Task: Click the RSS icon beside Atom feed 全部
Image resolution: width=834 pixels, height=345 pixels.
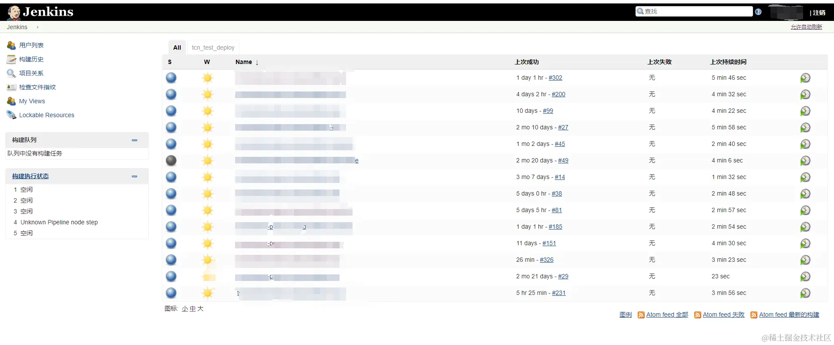Action: pyautogui.click(x=641, y=315)
